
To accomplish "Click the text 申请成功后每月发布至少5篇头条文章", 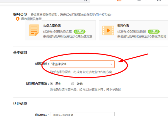I will [x=68, y=36].
